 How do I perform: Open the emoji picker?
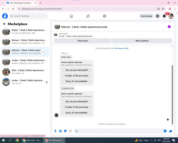[165, 131]
